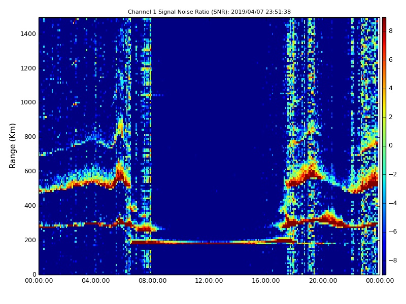Click the SNR color scale bar
The width and height of the screenshot is (406, 304).
(x=384, y=146)
